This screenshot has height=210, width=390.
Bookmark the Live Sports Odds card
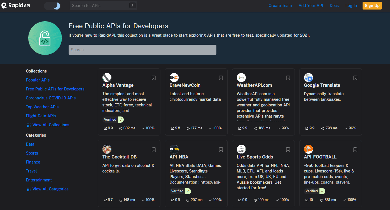coord(288,150)
